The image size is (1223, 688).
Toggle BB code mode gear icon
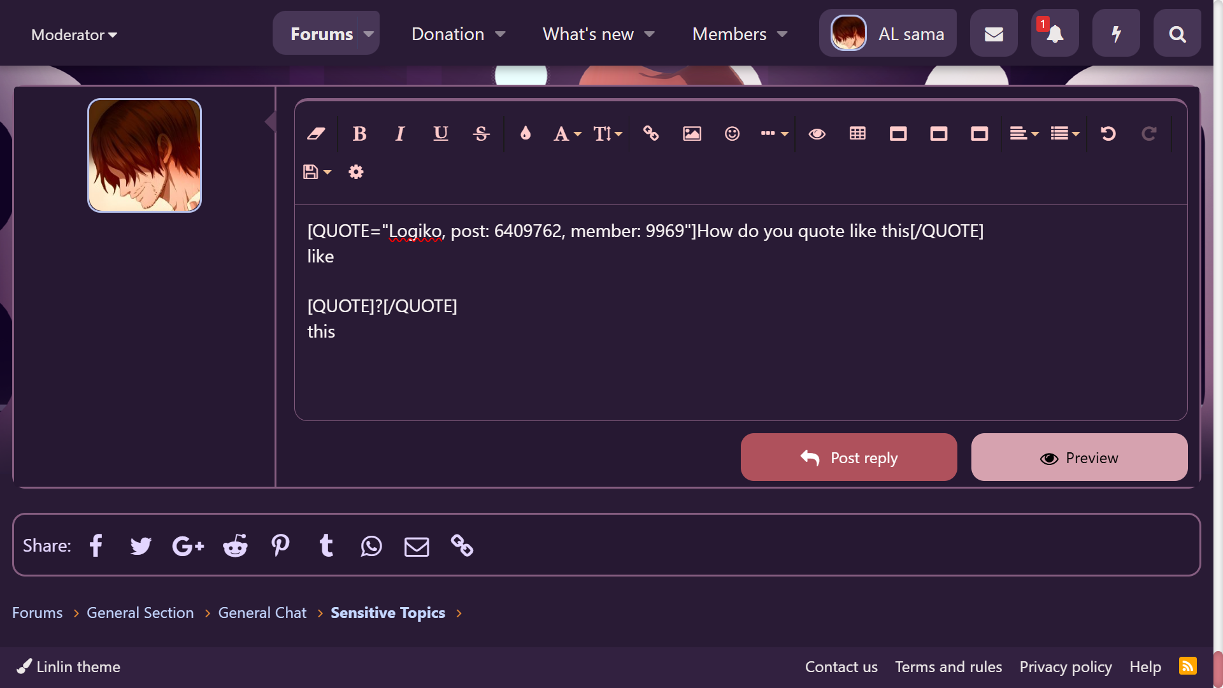coord(356,172)
